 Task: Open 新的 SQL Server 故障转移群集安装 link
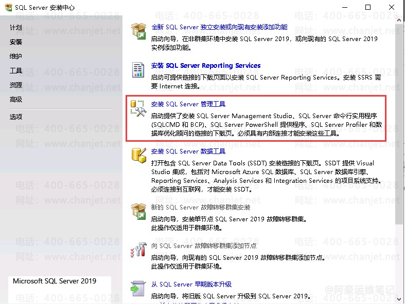(200, 207)
